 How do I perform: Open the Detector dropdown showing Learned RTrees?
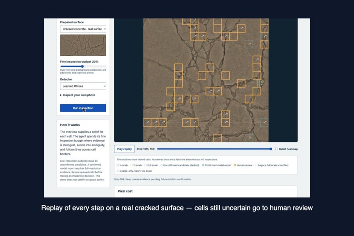[x=83, y=86]
